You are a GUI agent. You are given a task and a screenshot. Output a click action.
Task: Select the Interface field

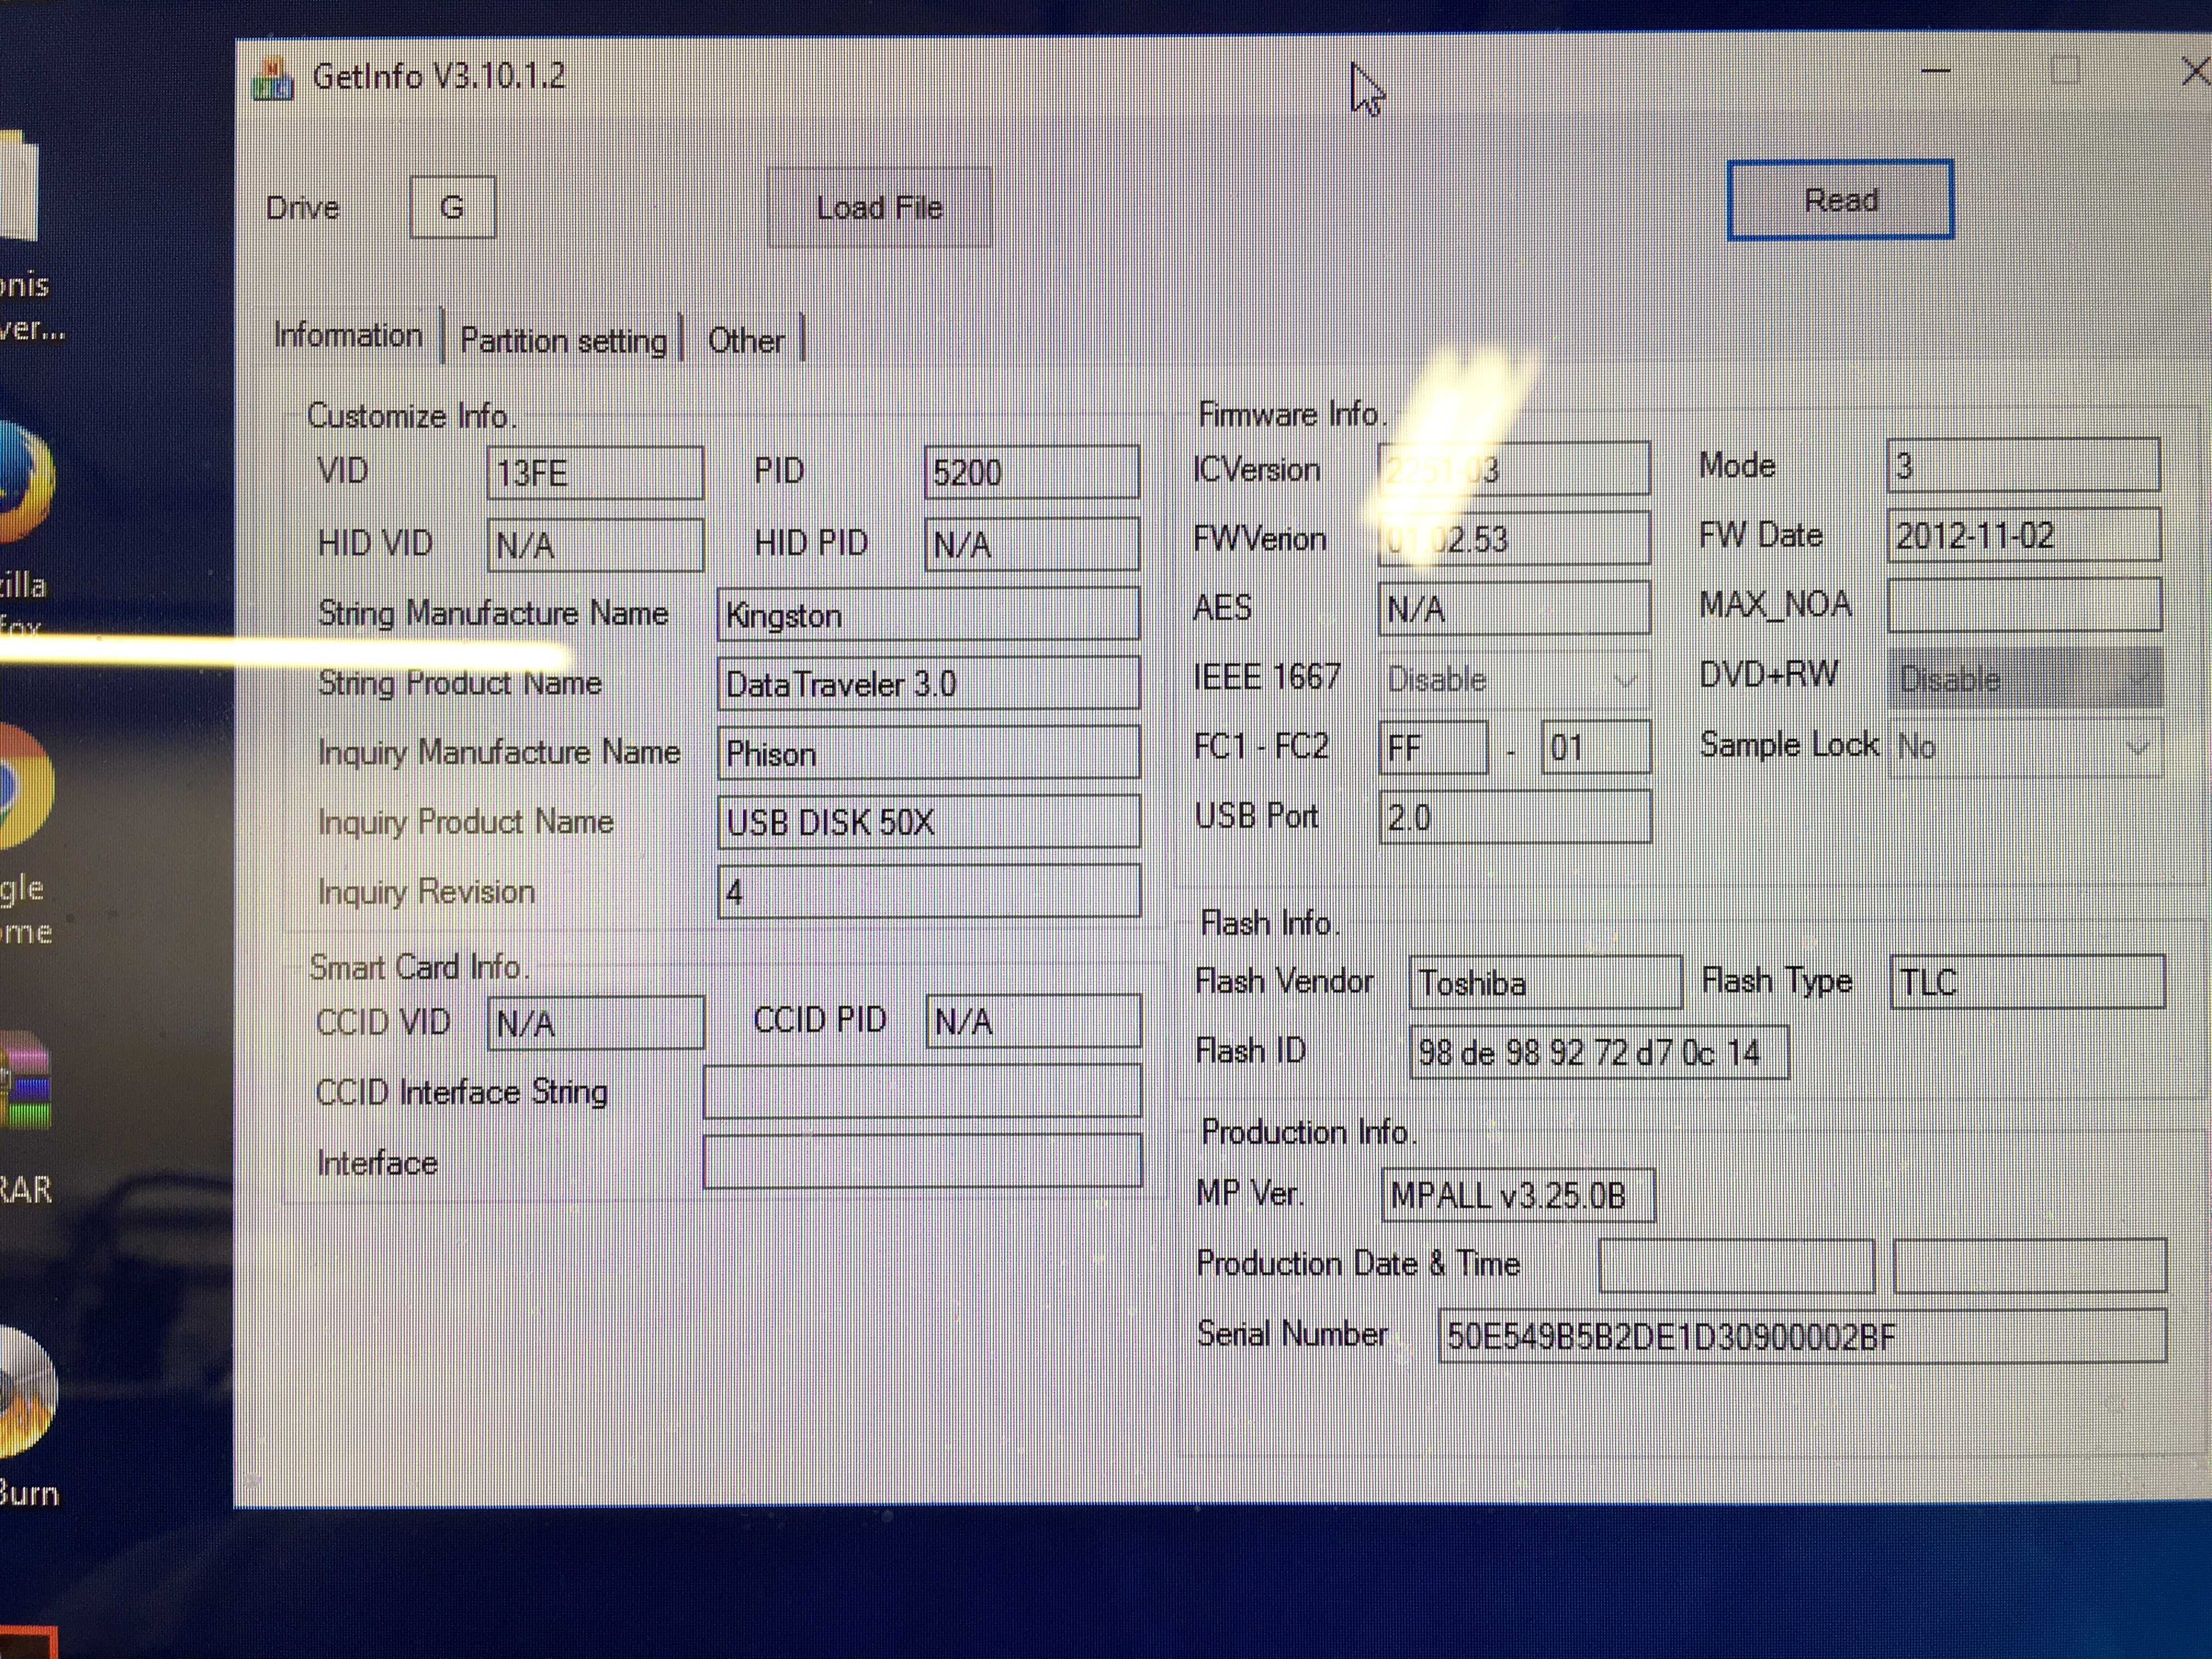[922, 1161]
